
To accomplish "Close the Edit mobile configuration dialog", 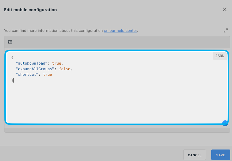I will coord(225,9).
